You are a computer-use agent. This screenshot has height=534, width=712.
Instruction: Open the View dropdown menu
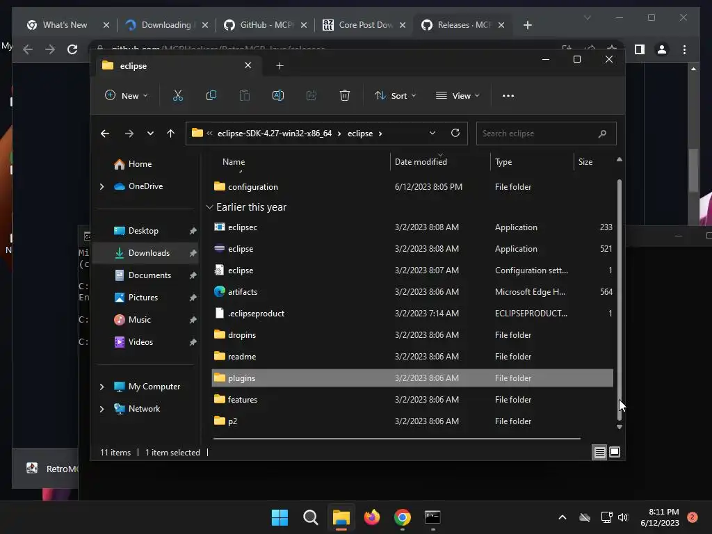[x=458, y=96]
